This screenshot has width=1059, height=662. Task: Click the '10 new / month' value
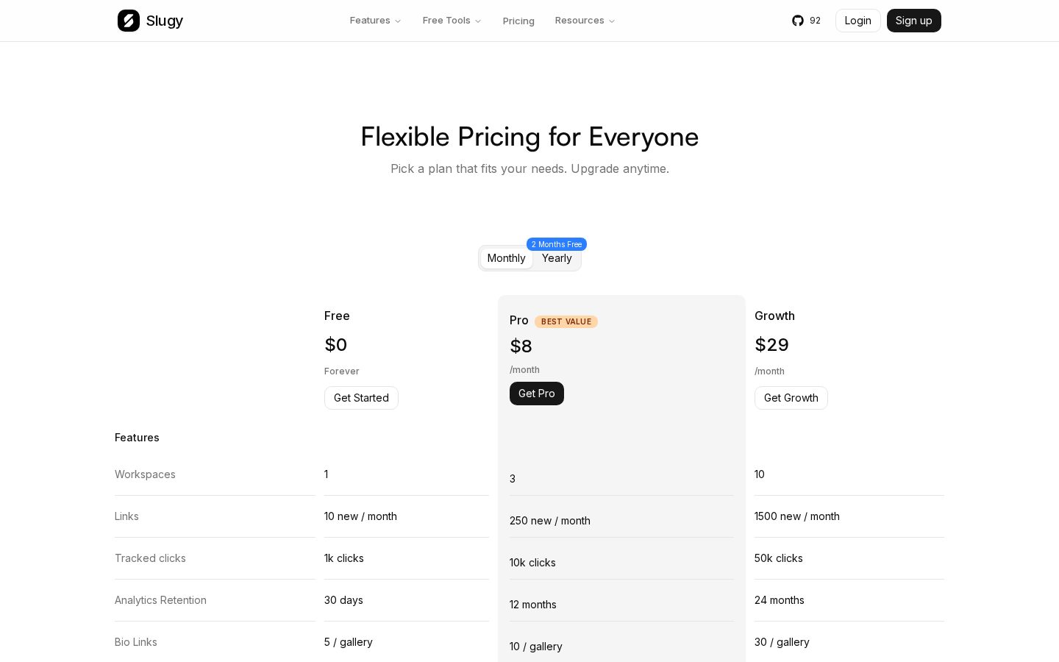(360, 516)
